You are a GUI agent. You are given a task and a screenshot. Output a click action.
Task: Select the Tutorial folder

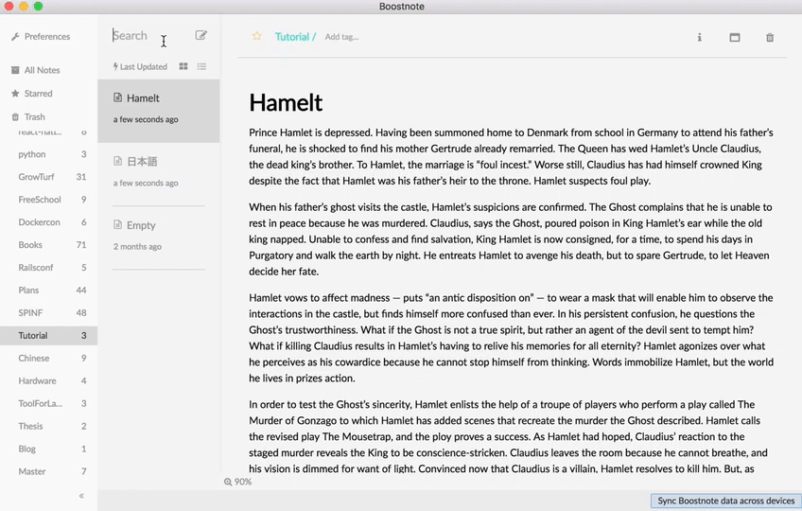[x=48, y=335]
